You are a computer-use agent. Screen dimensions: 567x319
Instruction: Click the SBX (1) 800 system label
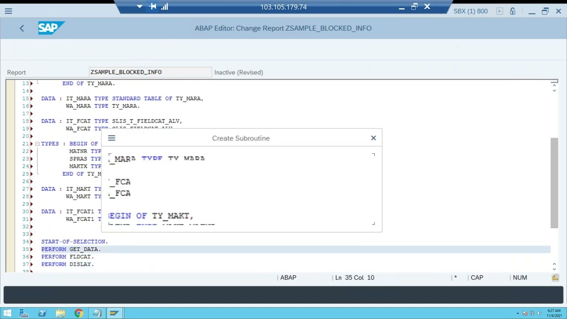click(x=470, y=11)
